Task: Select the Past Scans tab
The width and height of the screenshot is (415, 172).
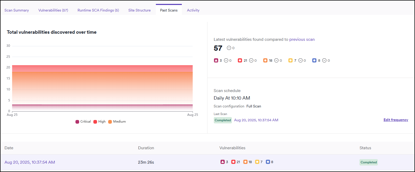Action: pos(169,10)
